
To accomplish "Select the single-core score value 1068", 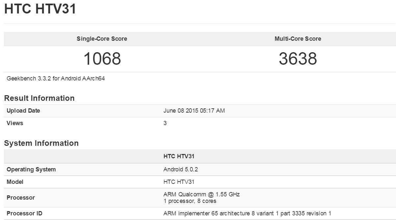I will tap(102, 59).
